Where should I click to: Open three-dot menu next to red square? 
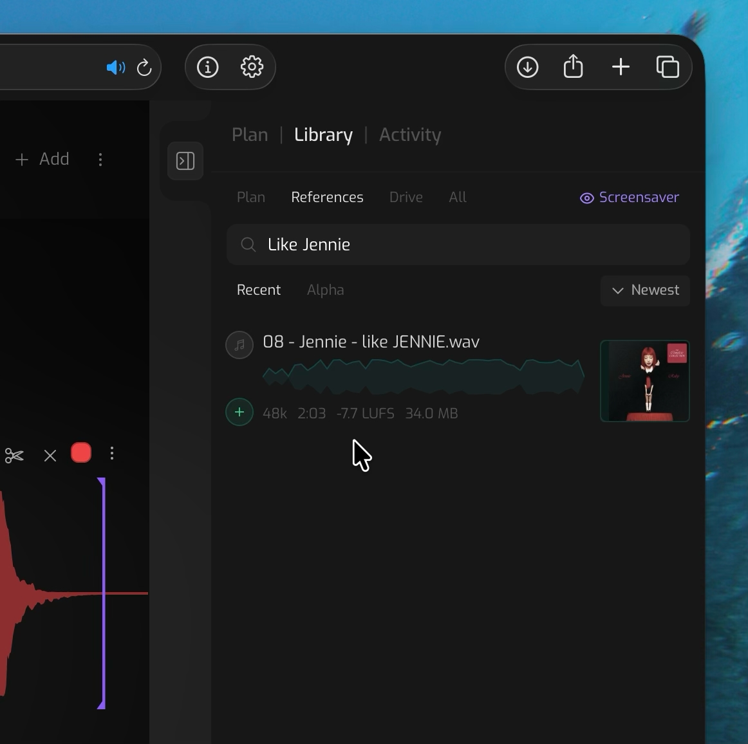112,454
